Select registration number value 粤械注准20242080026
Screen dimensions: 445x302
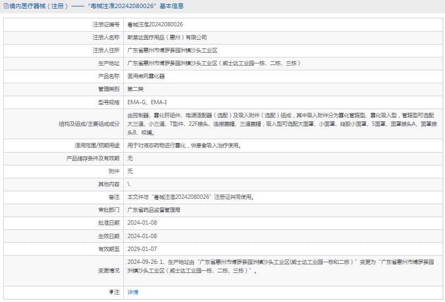tap(155, 25)
